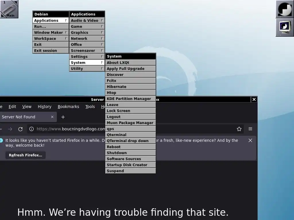Open the Firefox Bookmarks menu
This screenshot has height=220, width=294.
68,107
